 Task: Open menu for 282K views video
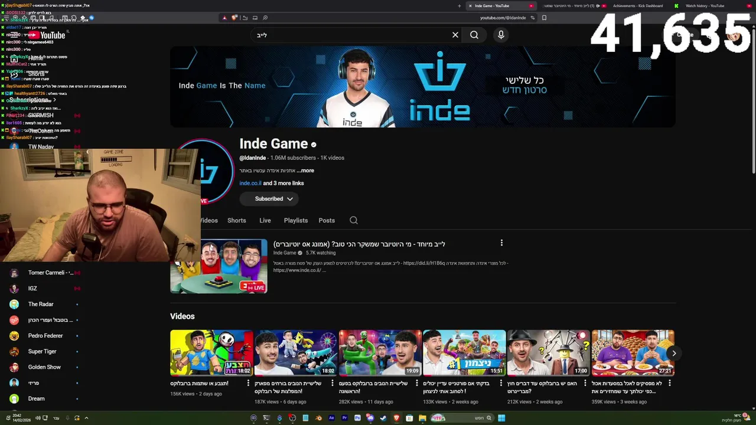pyautogui.click(x=418, y=383)
